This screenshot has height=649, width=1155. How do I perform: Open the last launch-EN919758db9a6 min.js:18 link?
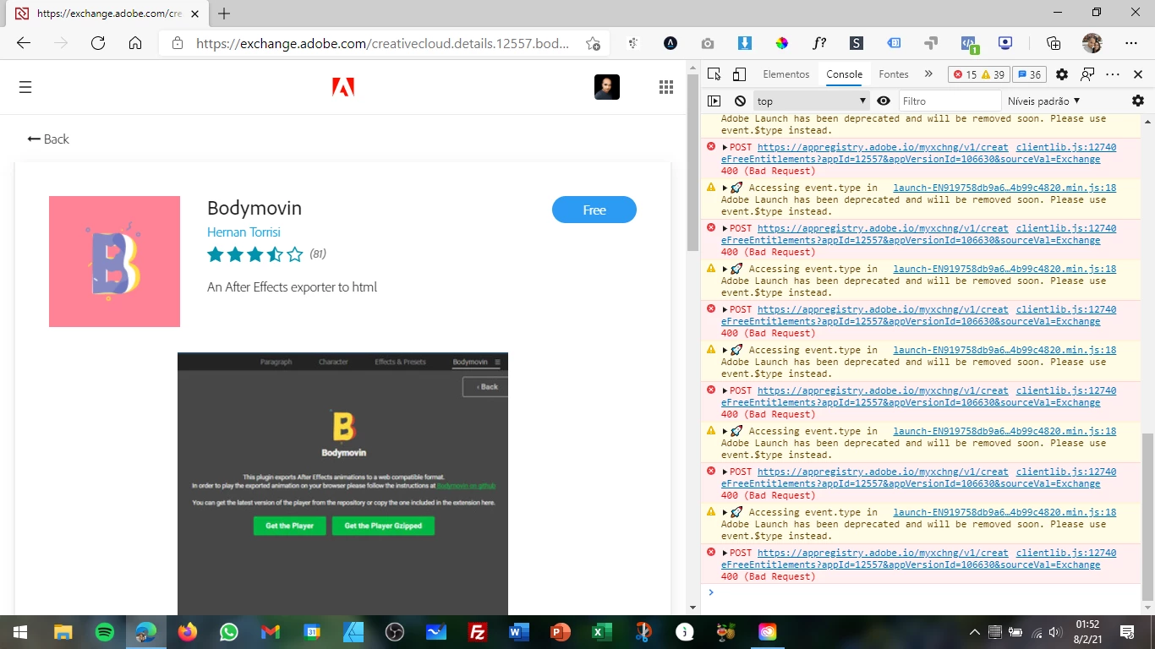(x=1004, y=512)
